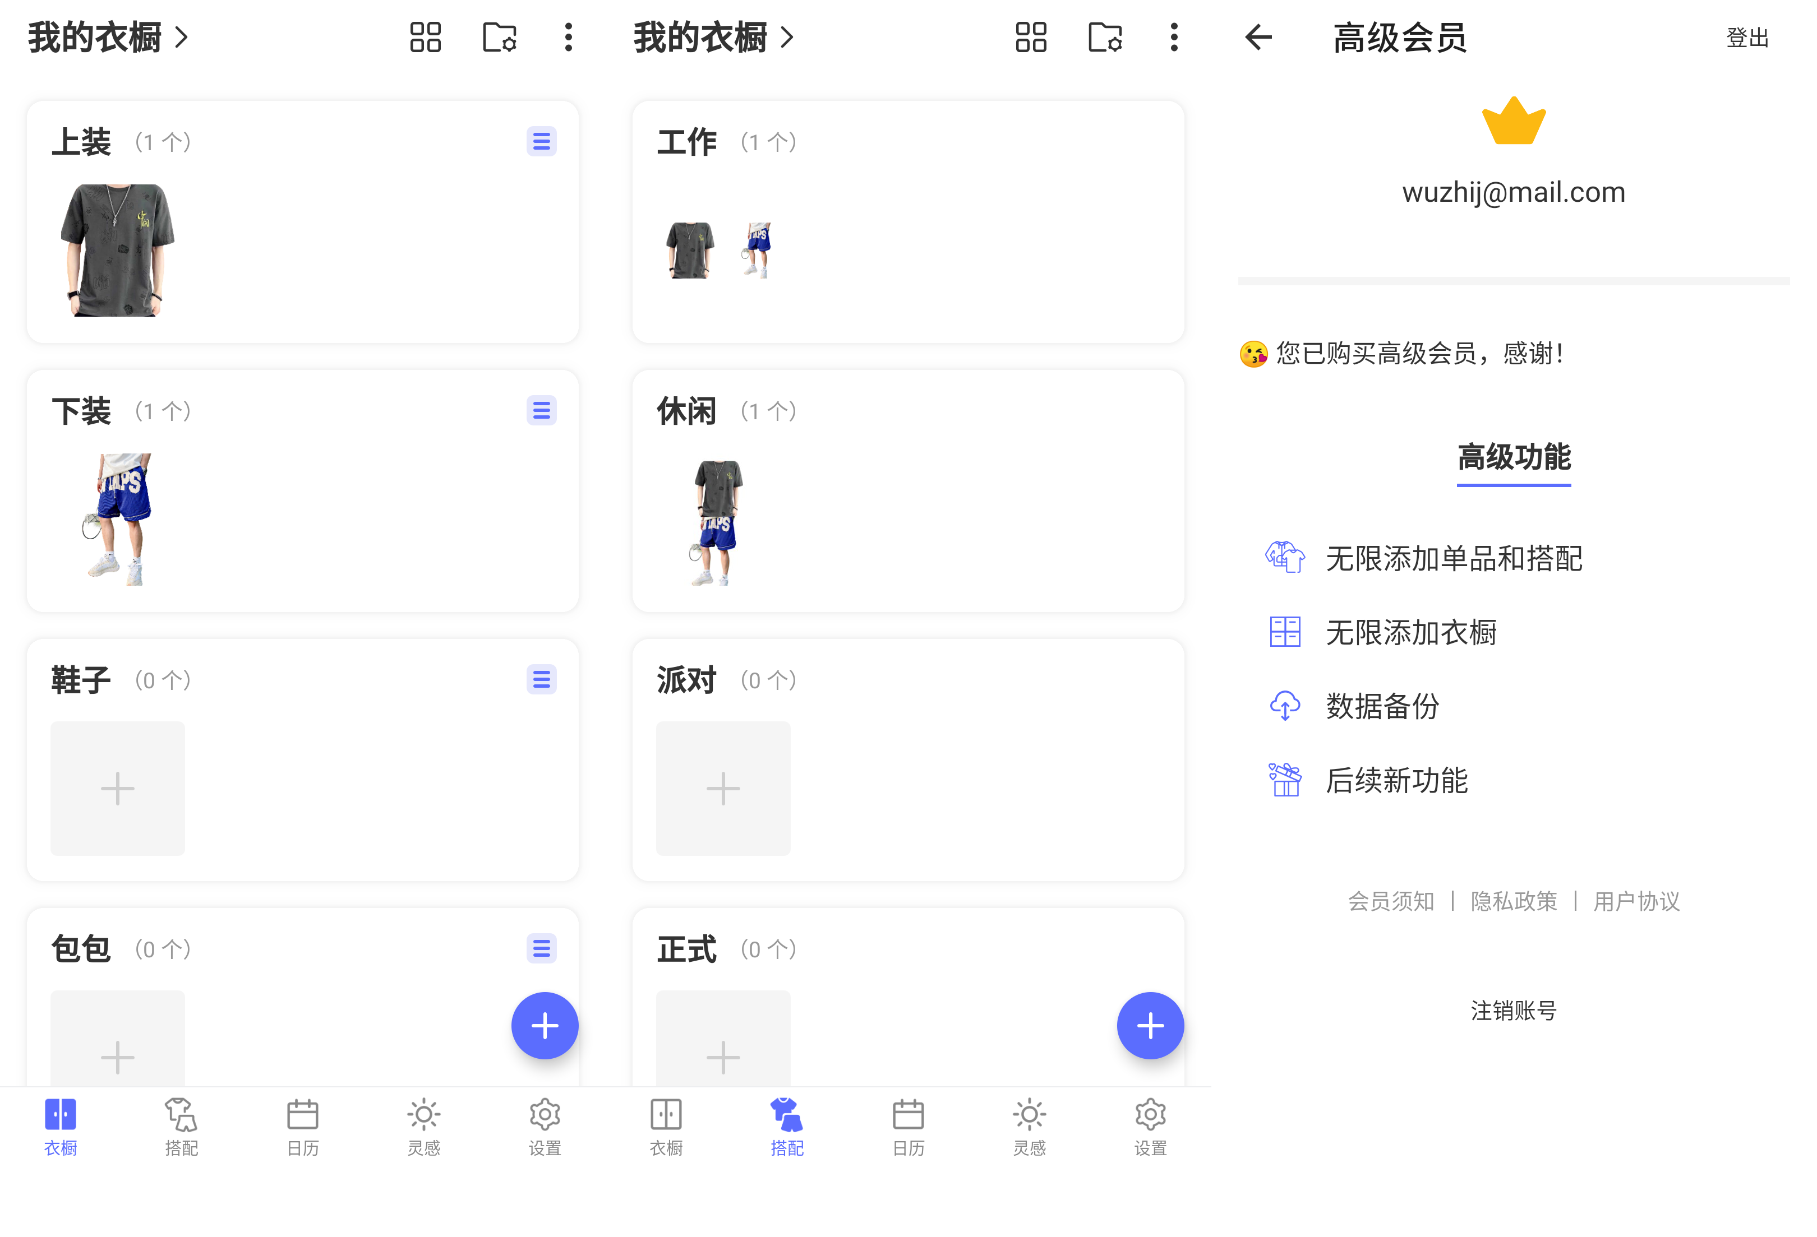The image size is (1817, 1237).
Task: Open the list menu for 鞋子 category
Action: pyautogui.click(x=541, y=679)
